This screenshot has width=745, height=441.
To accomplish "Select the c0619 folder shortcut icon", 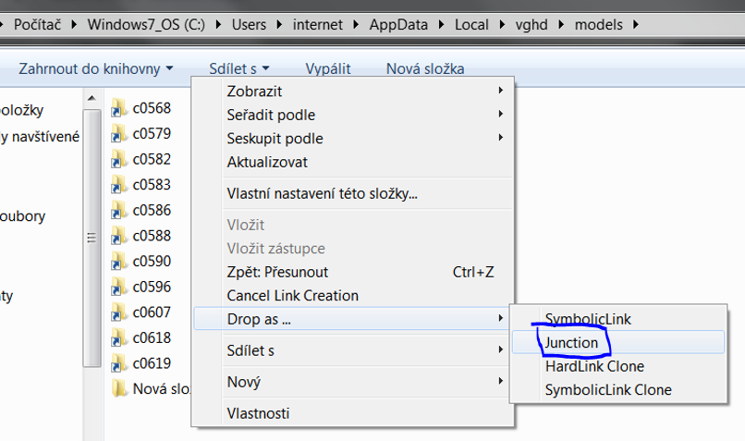I will coord(119,363).
